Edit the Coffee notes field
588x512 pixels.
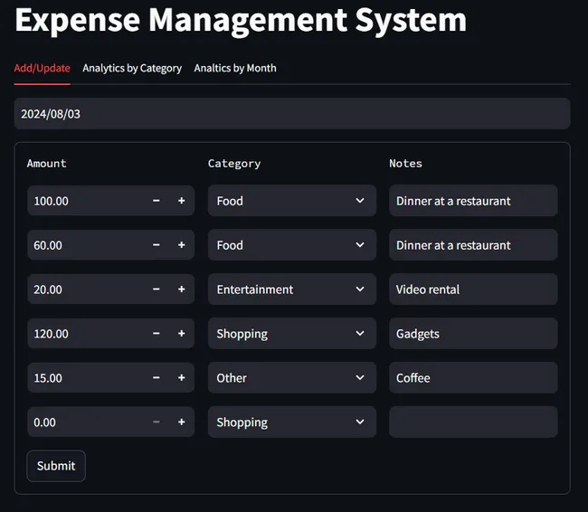[x=473, y=378]
